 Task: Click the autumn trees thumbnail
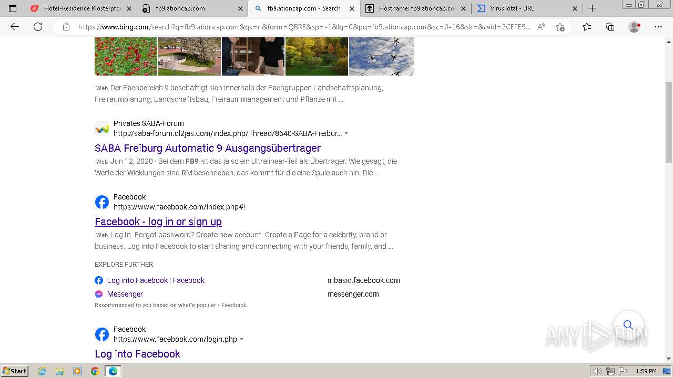click(317, 56)
